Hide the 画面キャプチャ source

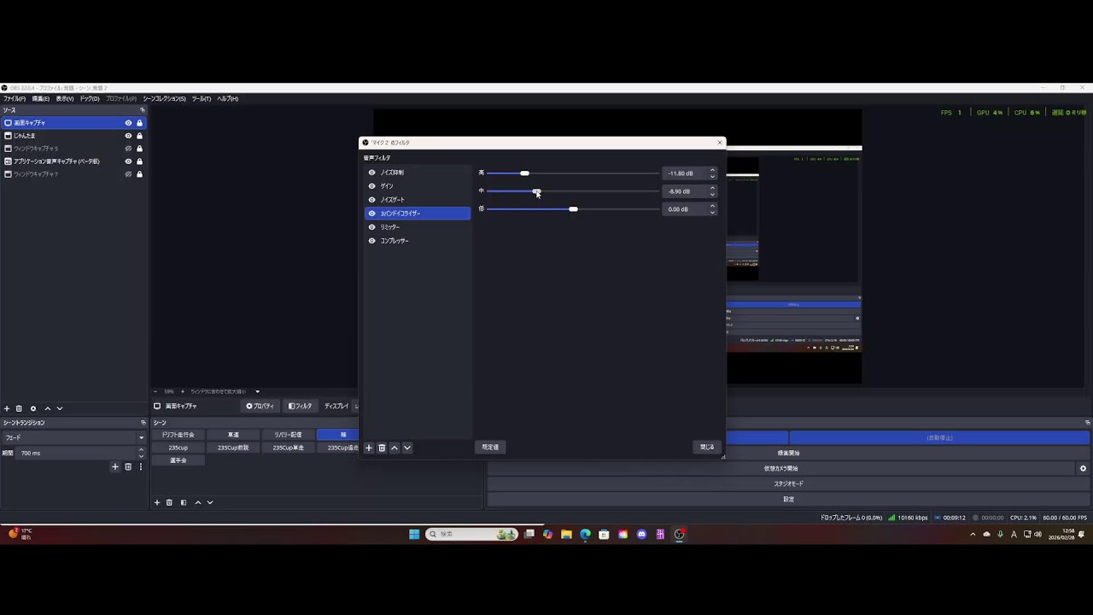click(x=129, y=123)
